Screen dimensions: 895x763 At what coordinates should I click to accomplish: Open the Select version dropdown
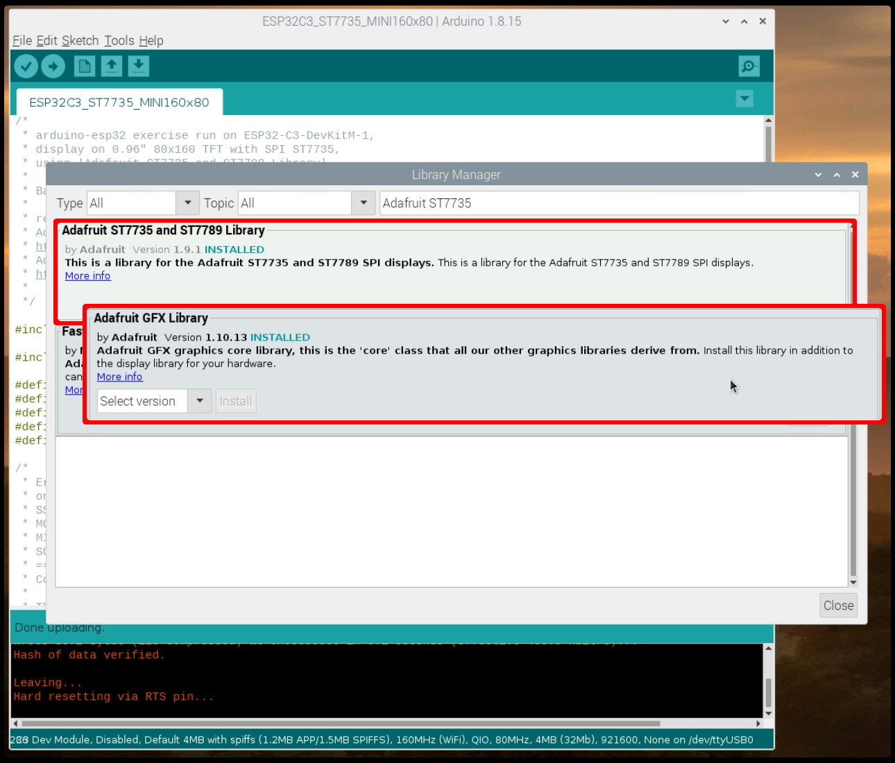click(x=154, y=401)
